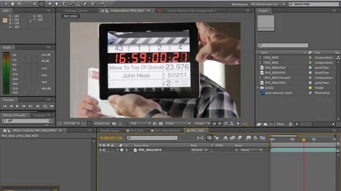
Task: Open the Project panel tab
Action: pos(263,11)
